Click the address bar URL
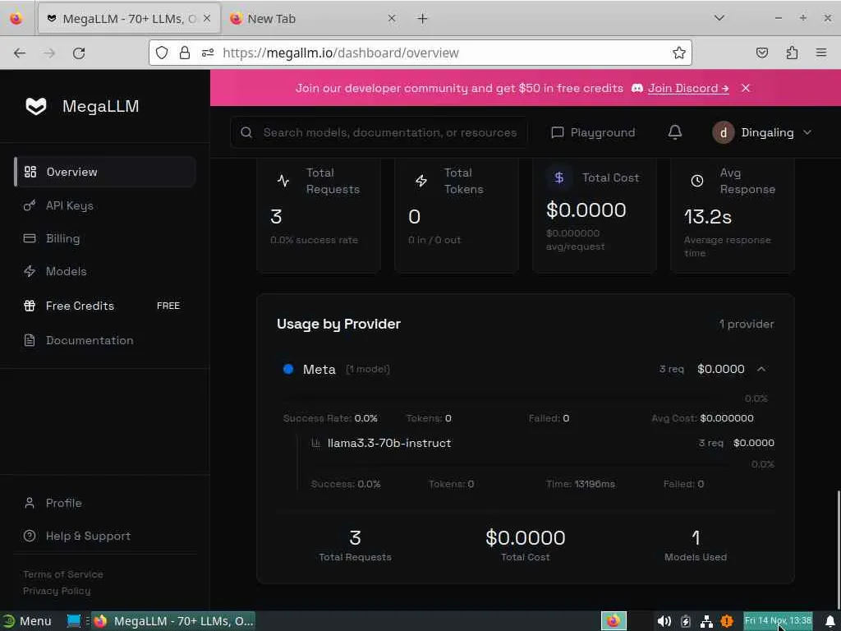The height and width of the screenshot is (631, 841). pos(341,53)
